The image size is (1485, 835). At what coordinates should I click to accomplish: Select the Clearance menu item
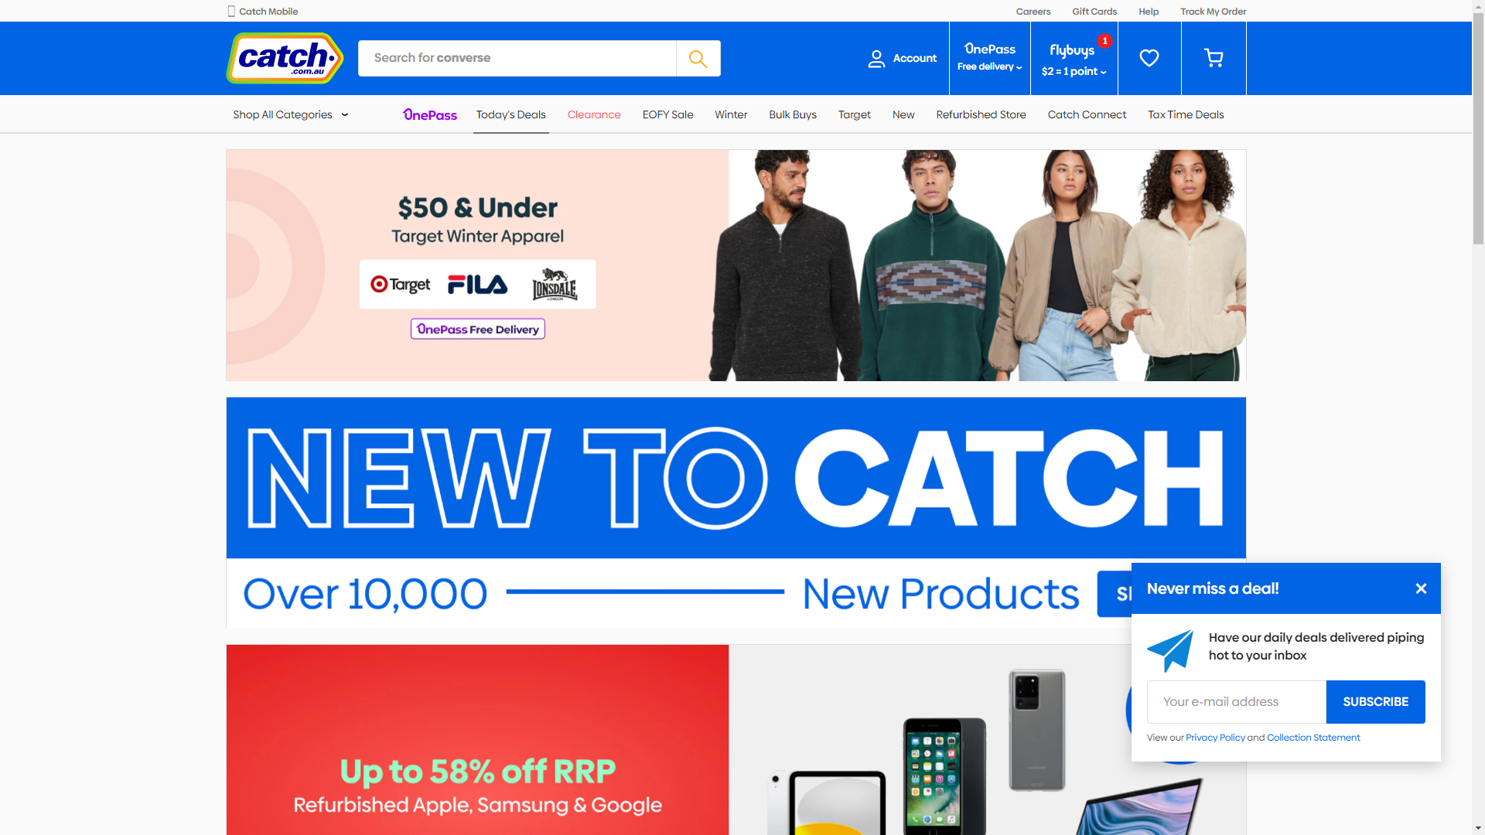(594, 114)
